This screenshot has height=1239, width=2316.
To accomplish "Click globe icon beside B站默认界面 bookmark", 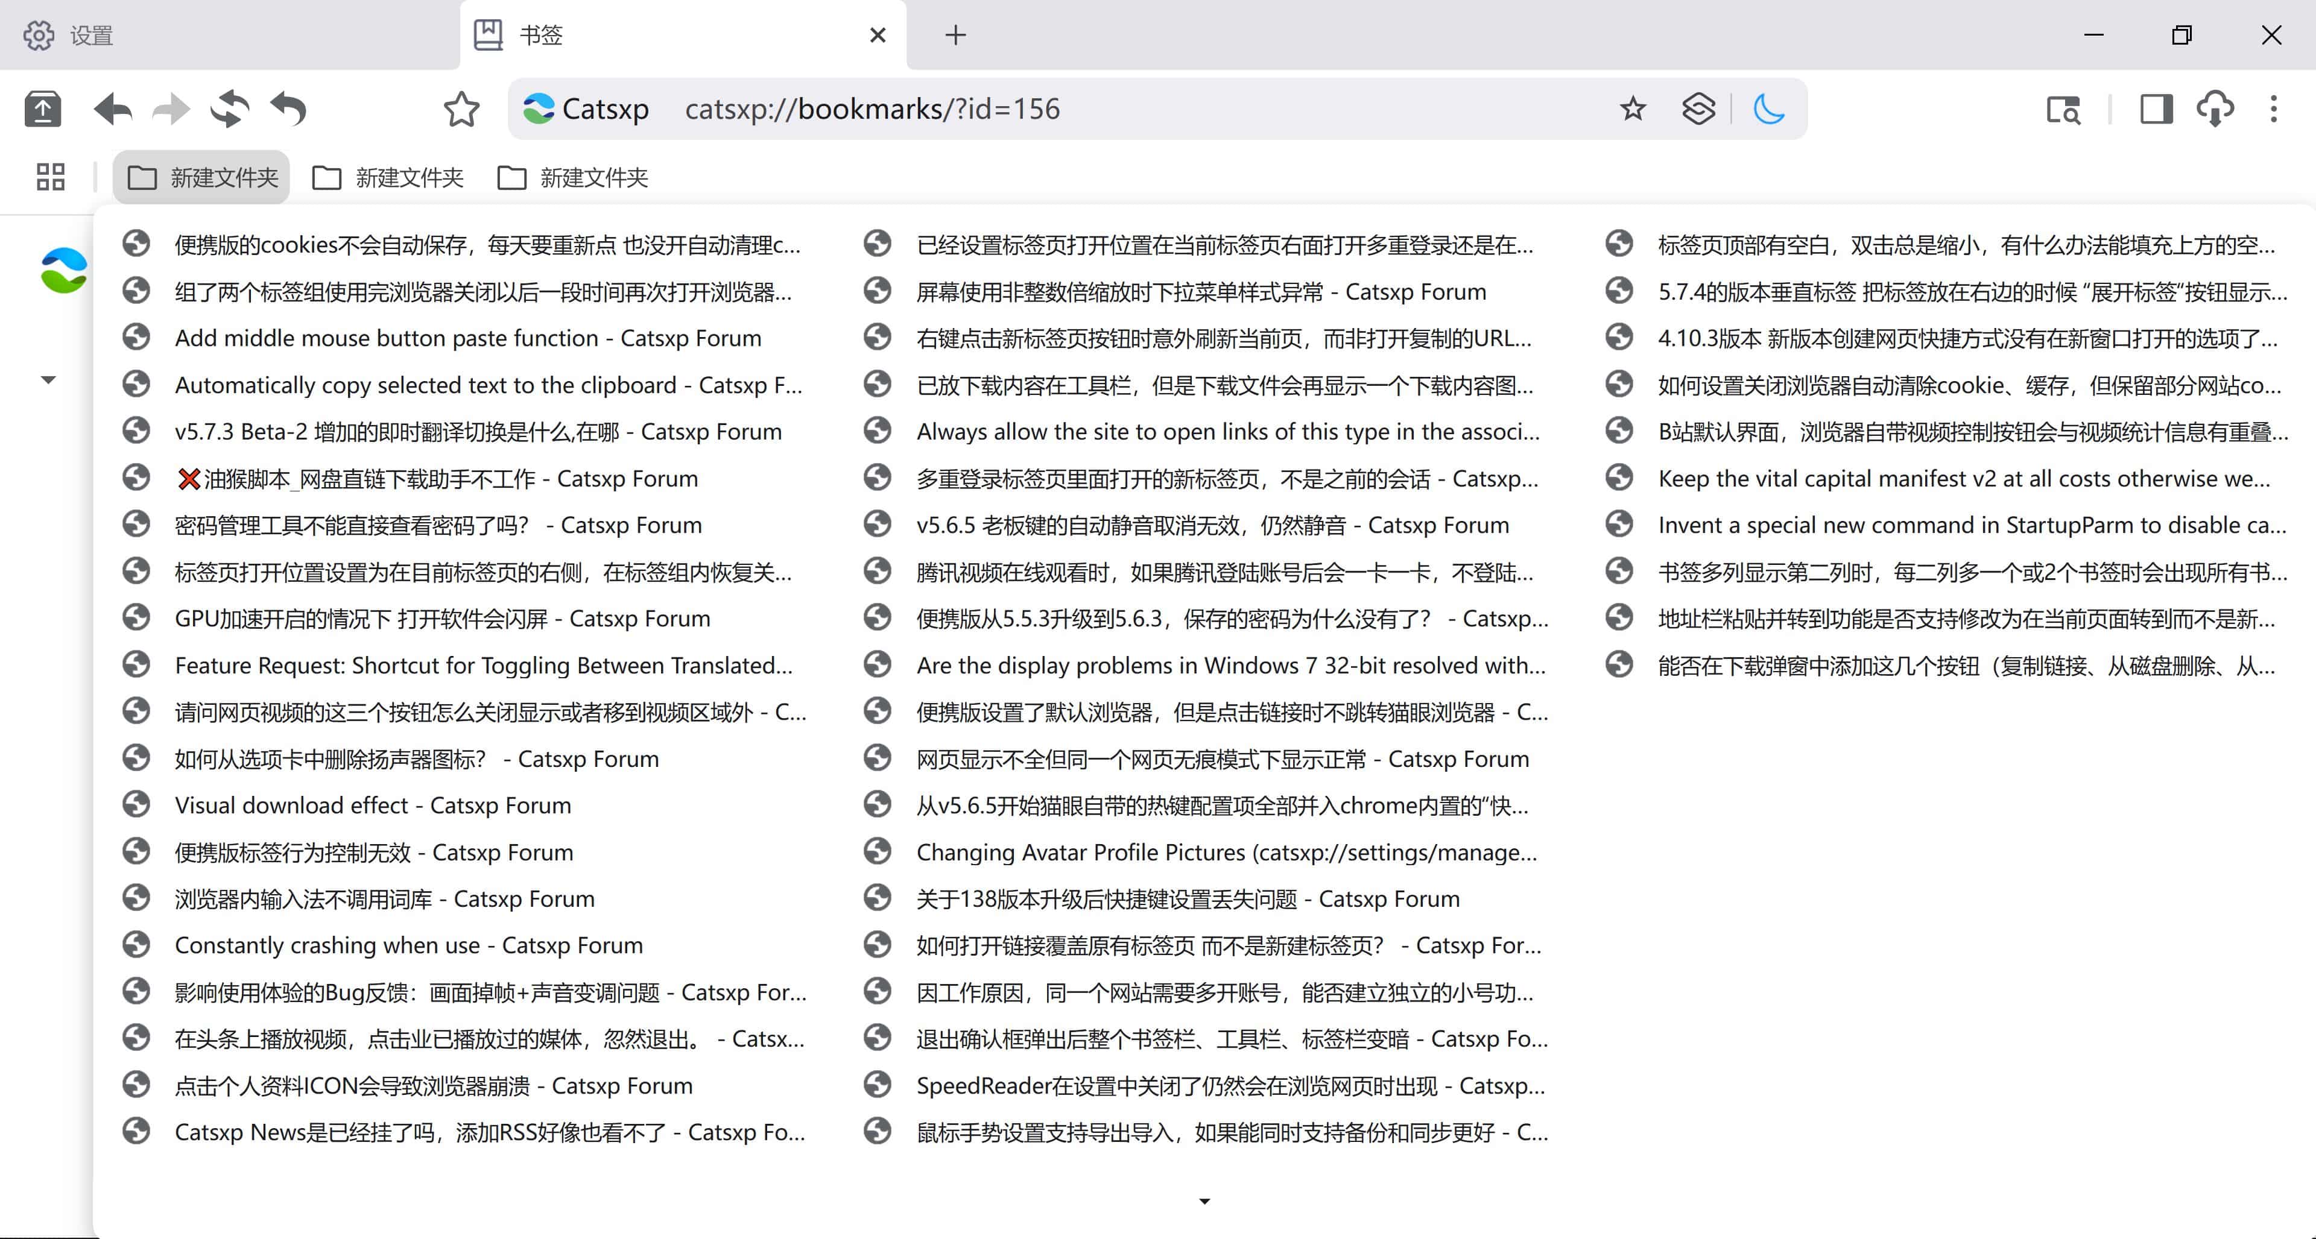I will click(1619, 431).
